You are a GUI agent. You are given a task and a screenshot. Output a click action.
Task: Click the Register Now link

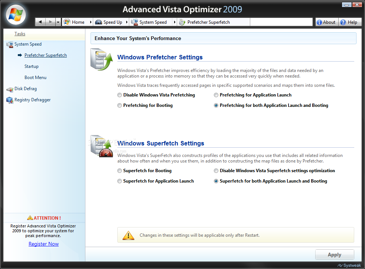pos(43,244)
